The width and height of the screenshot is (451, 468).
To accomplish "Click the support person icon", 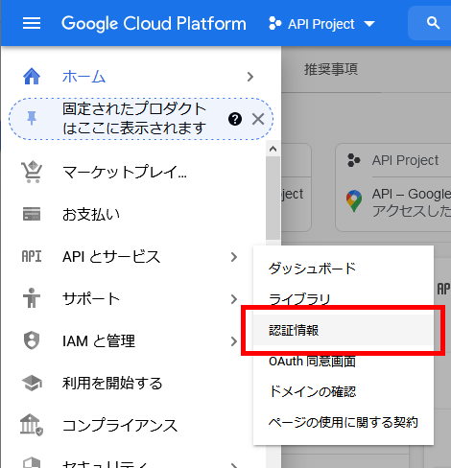I will point(32,298).
